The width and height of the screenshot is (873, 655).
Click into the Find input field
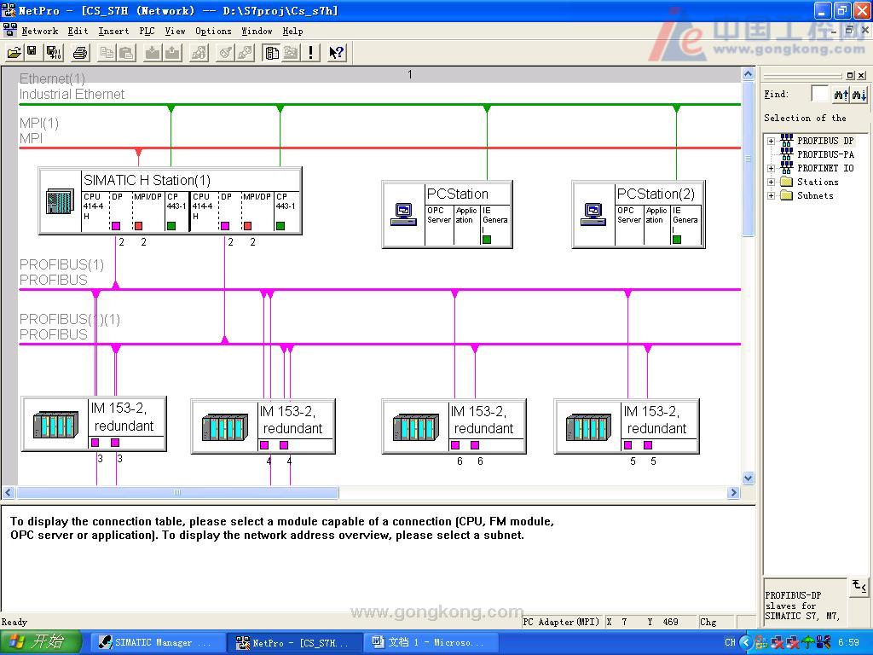click(819, 95)
